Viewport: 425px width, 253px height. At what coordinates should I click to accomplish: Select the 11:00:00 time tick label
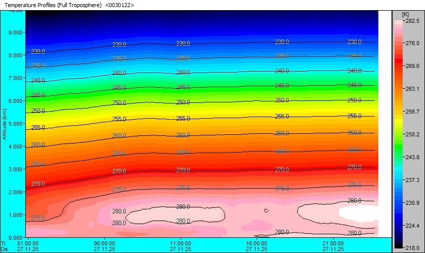[181, 243]
